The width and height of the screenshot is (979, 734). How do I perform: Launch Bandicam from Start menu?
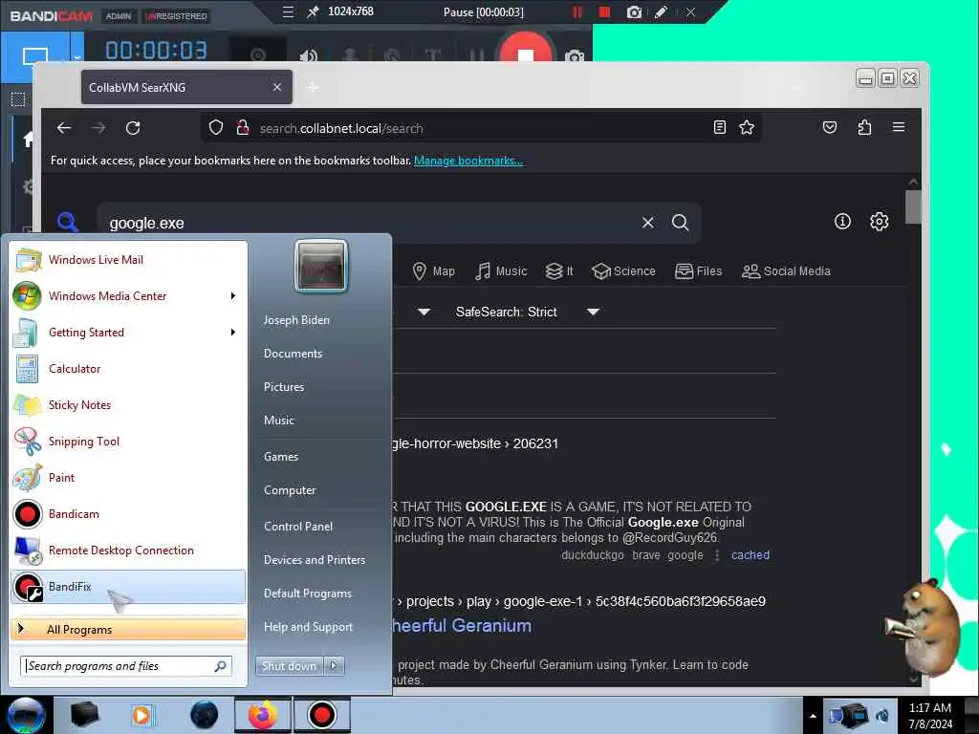128,513
